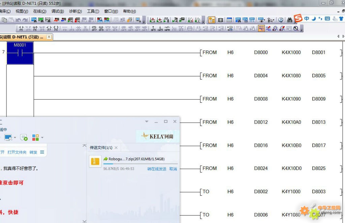The image size is (345, 223).
Task: Click Sogou IME Chinese mode indicator
Action: [x=307, y=19]
